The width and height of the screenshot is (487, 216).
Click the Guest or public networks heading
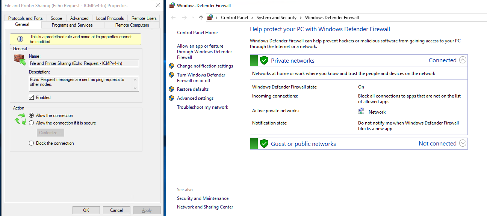click(x=303, y=144)
